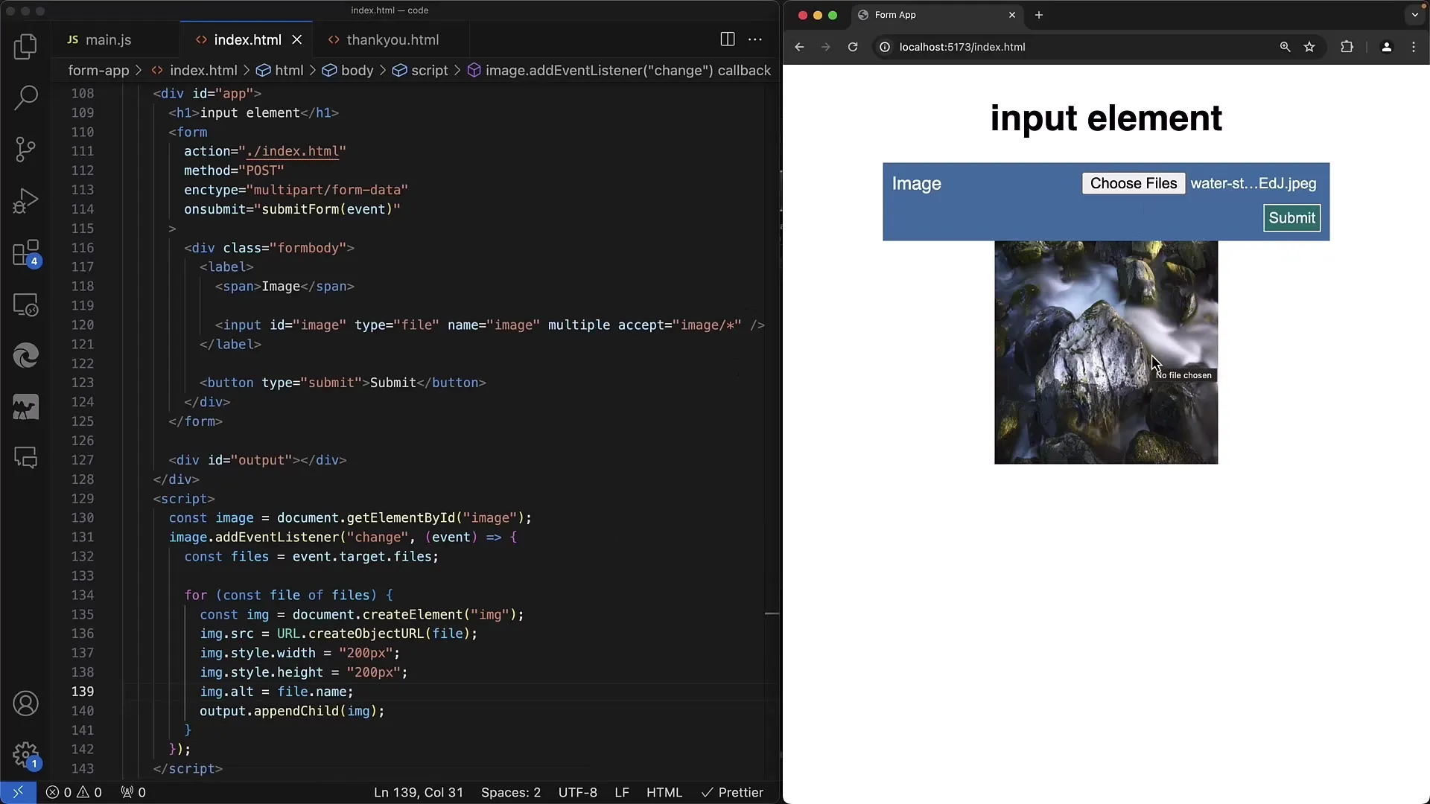
Task: Show errors and warnings count in status bar
Action: 74,792
